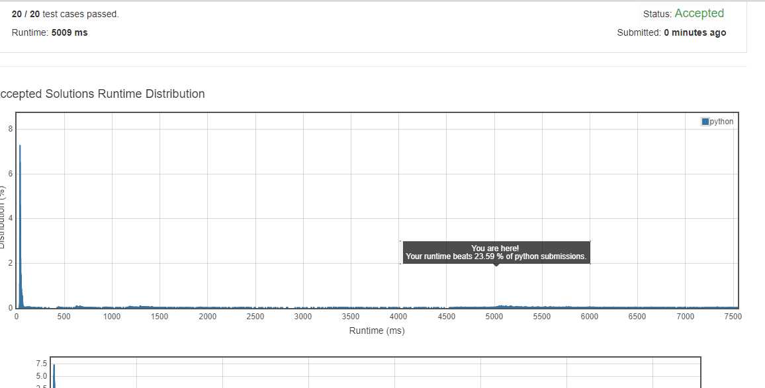Click the 'python' legend label

pos(721,122)
